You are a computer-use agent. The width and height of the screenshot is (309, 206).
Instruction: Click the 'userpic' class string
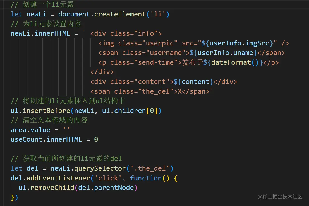click(x=160, y=43)
